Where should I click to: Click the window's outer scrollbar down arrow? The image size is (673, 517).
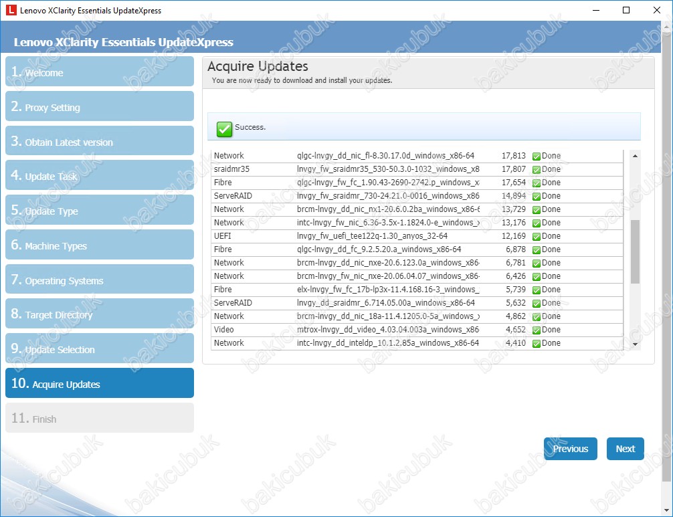coord(666,510)
